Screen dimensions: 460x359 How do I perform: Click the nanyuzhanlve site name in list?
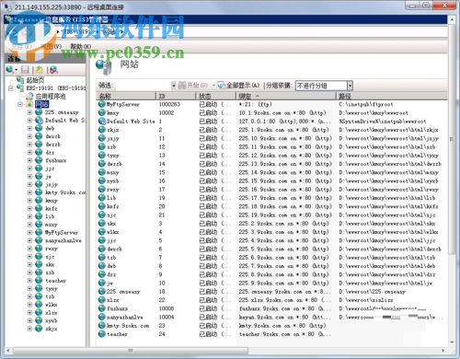(125, 317)
